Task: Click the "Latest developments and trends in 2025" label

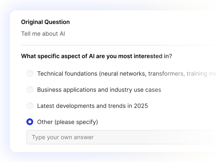Action: click(x=92, y=106)
